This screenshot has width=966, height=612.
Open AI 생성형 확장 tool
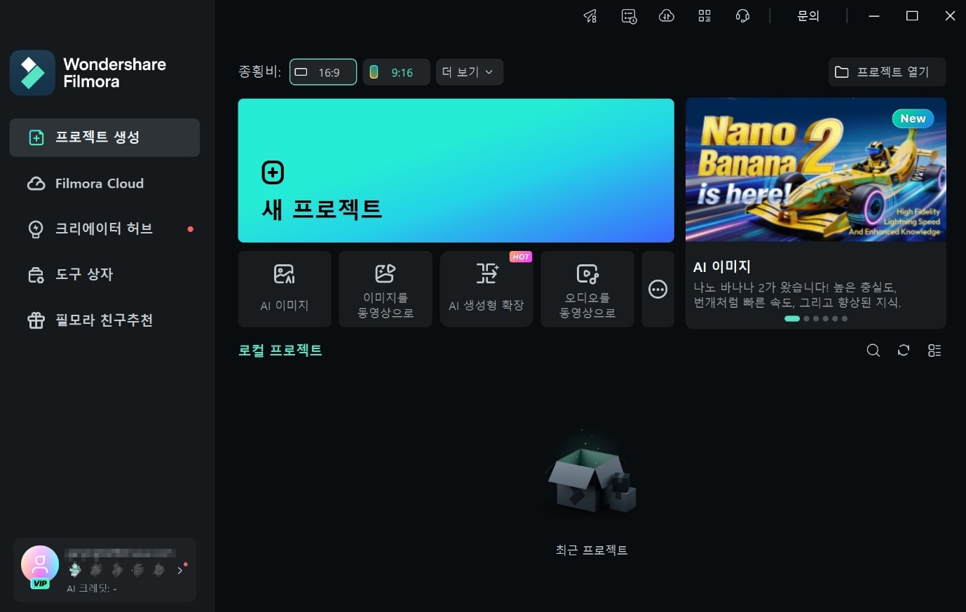[x=487, y=289]
